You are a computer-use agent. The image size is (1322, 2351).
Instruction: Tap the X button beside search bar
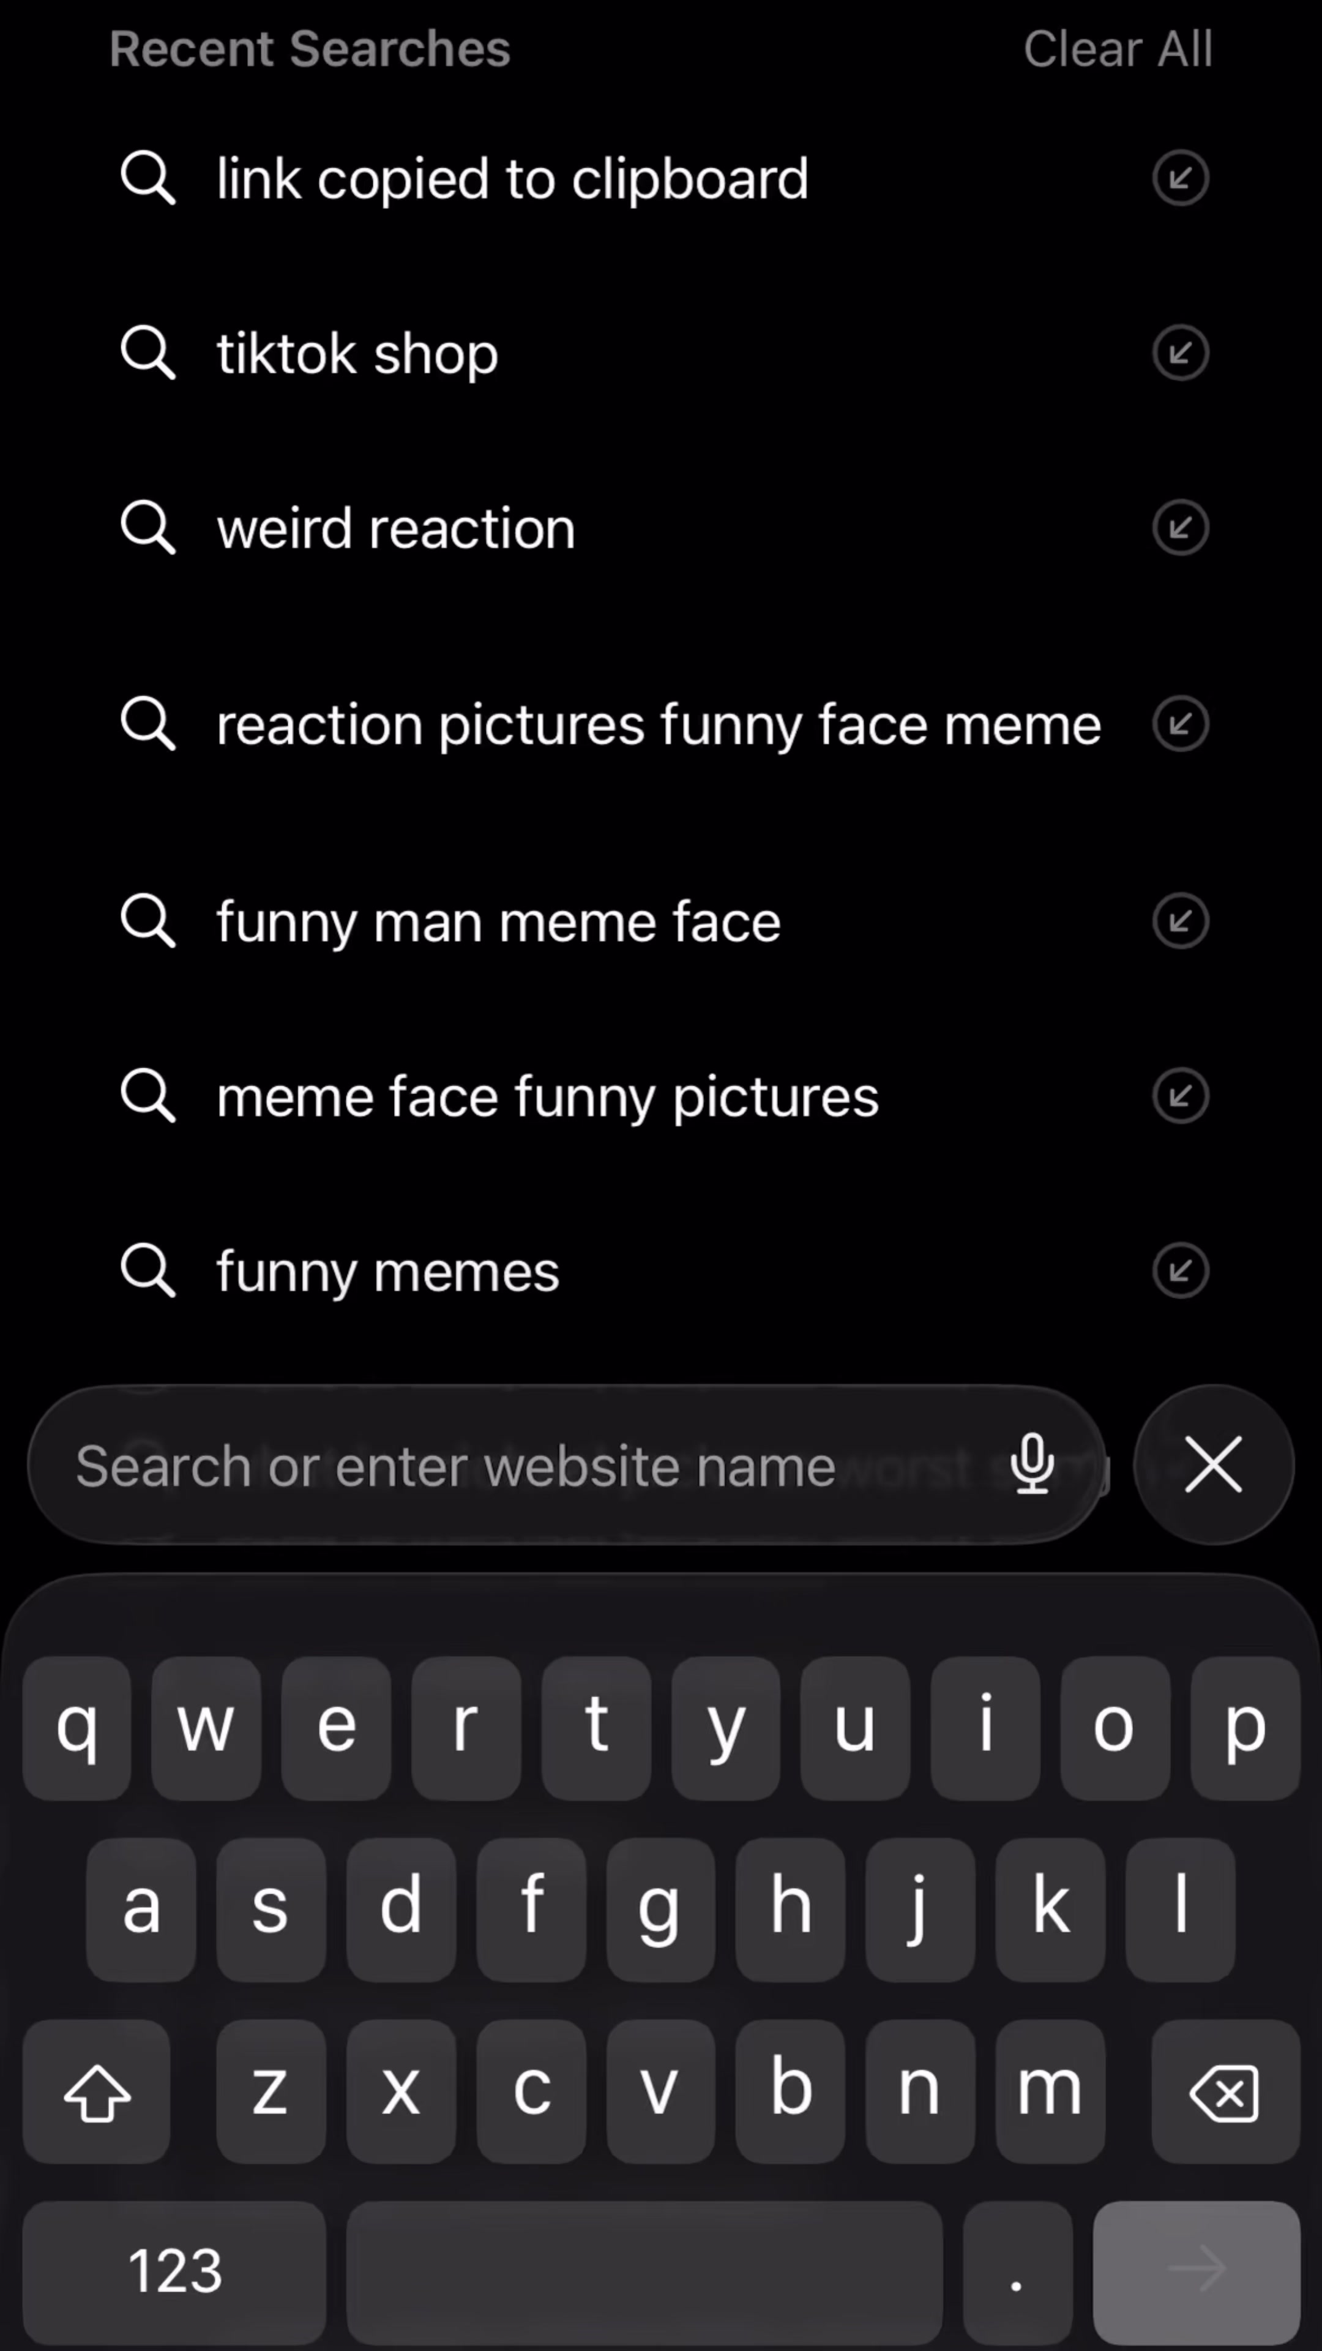pyautogui.click(x=1212, y=1464)
